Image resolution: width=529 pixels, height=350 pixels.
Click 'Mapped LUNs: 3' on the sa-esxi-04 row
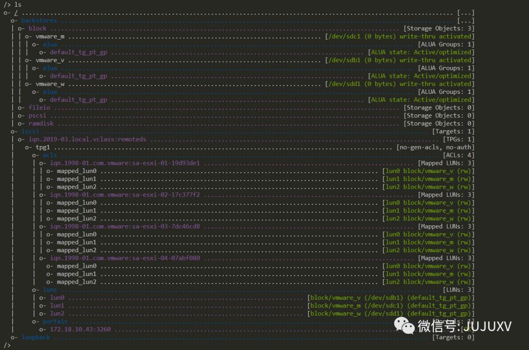(446, 258)
